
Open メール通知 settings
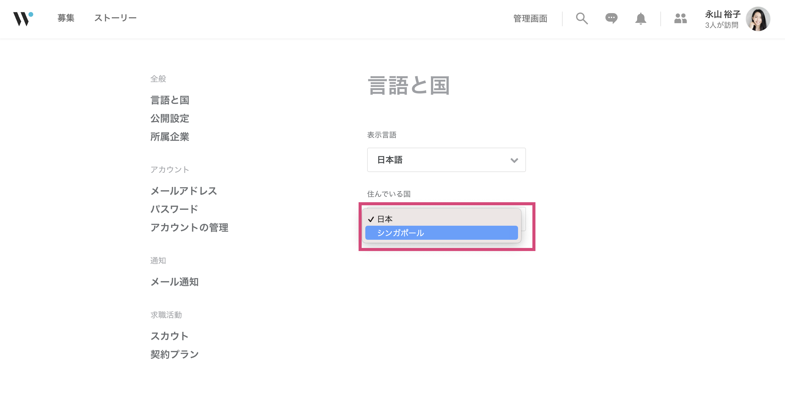[x=174, y=282]
